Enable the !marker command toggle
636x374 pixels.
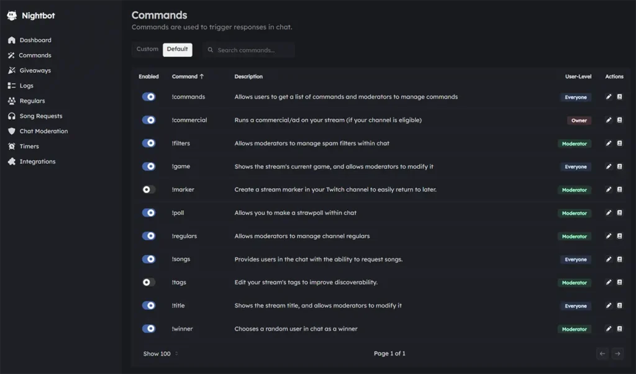148,189
